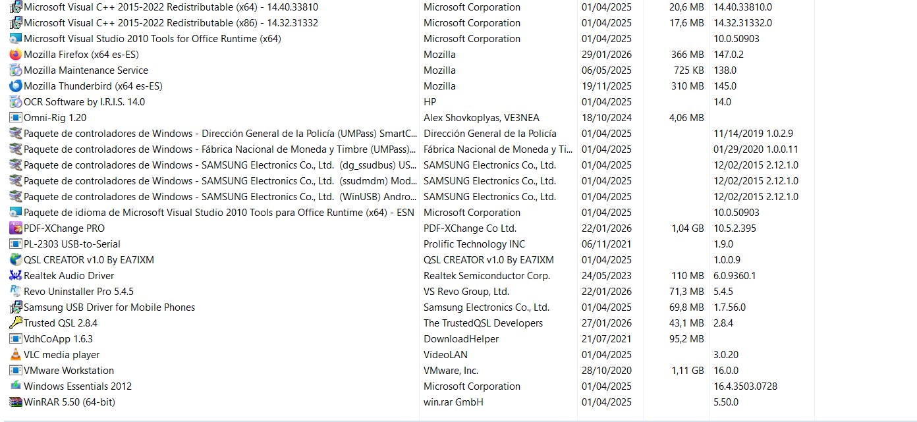Viewport: 917px width, 422px height.
Task: Select the Mozilla Maintenance Service row
Action: 86,70
